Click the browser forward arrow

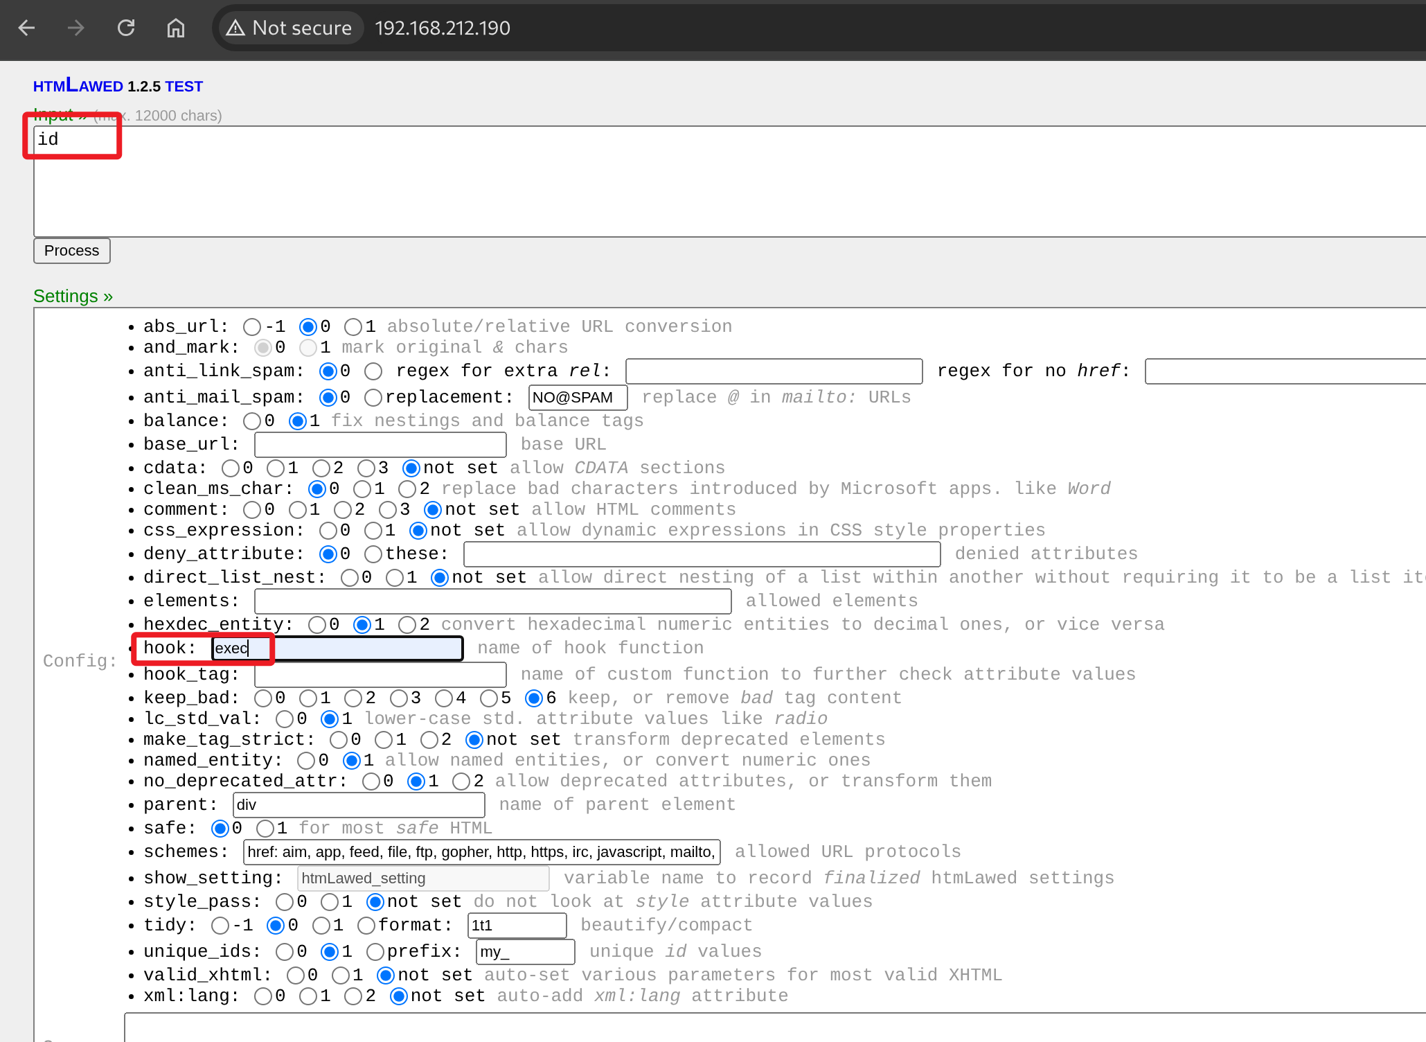point(76,28)
